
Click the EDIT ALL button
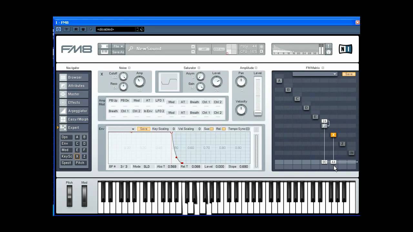(219, 49)
